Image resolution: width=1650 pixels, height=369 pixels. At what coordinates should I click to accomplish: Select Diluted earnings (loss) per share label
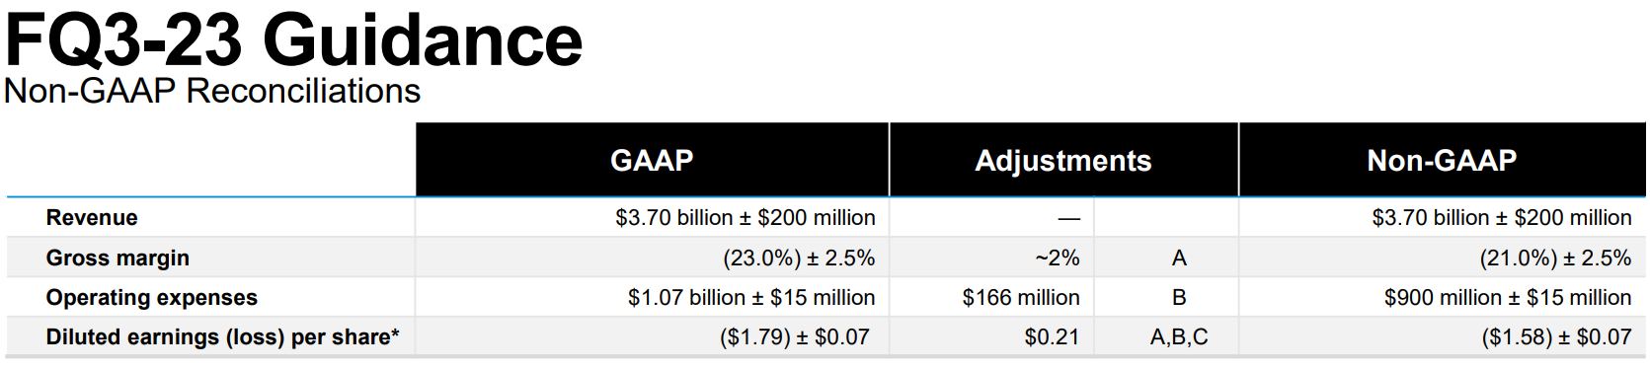pyautogui.click(x=222, y=336)
